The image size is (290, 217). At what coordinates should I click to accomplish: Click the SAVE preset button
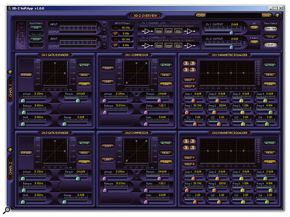[267, 15]
